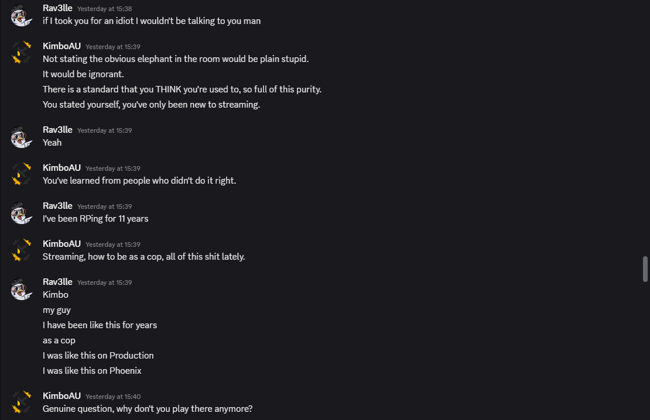
Task: Select the message "I was like this on Phoenix"
Action: (x=92, y=371)
